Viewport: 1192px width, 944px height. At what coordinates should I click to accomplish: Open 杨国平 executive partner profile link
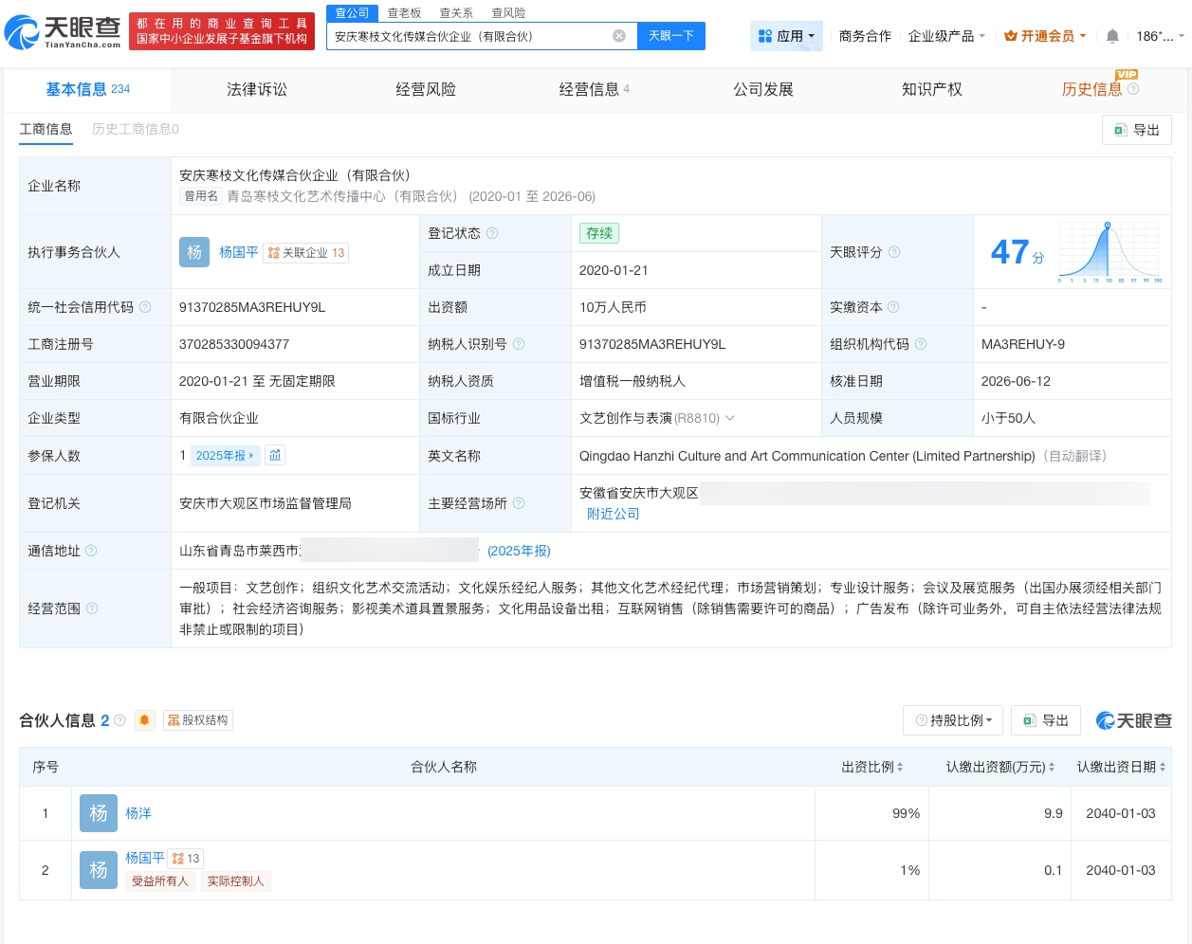pyautogui.click(x=239, y=252)
